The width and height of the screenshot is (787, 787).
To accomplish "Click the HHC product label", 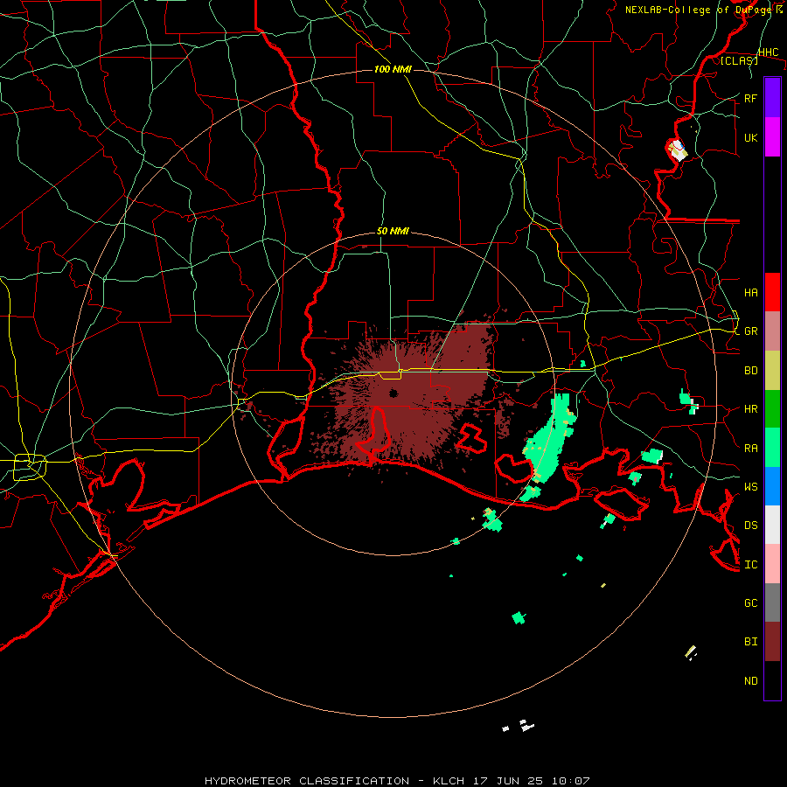I will (x=768, y=52).
